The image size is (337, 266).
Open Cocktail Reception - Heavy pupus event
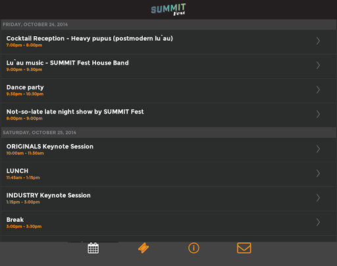tap(168, 42)
